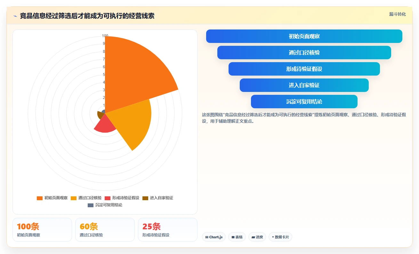This screenshot has height=254, width=419.
Task: Toggle the 初始页面观察 legend swatch
Action: 40,198
